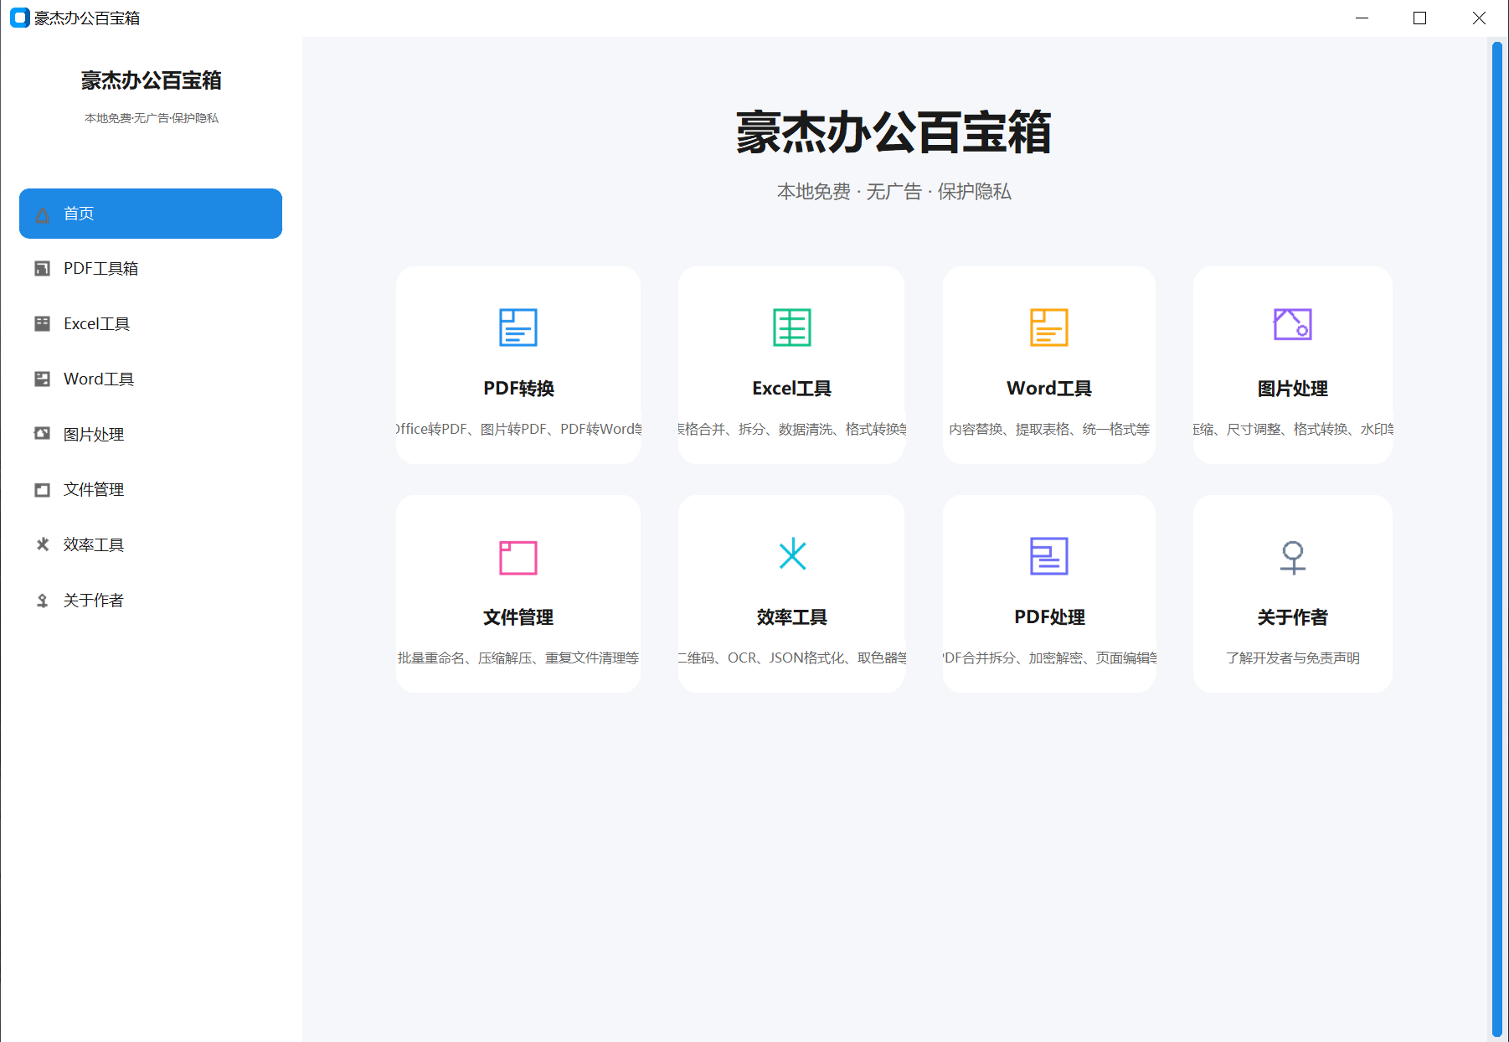The image size is (1509, 1042).
Task: Click the indigo PDF处理 card icon
Action: click(1049, 556)
